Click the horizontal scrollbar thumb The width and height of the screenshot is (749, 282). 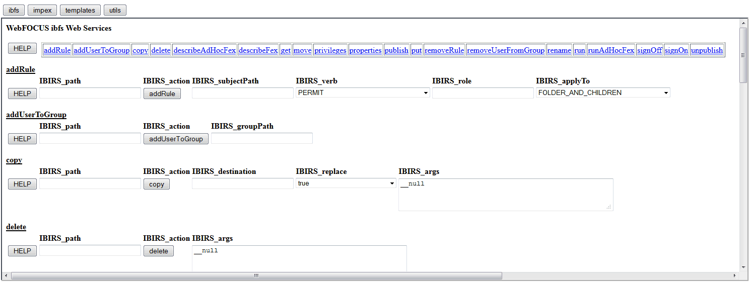256,275
